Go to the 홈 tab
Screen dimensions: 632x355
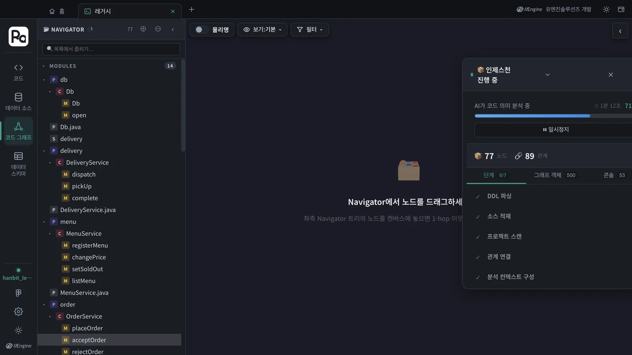(x=57, y=11)
